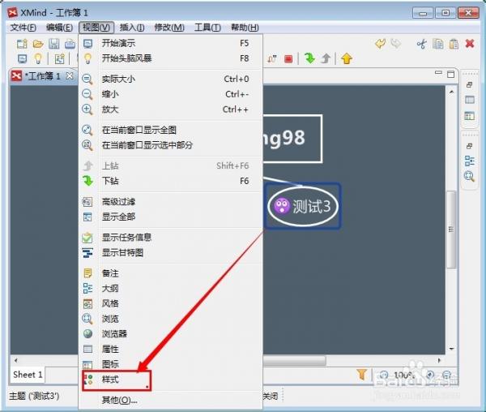Click the outline view icon in right sidebar
The image size is (486, 412).
pos(470,161)
